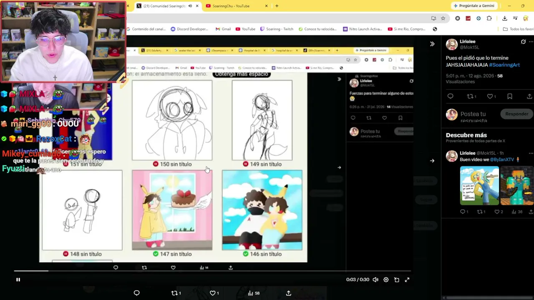Open the @ByIanXTV mention link
Screen dimensions: 534x300
[502, 160]
